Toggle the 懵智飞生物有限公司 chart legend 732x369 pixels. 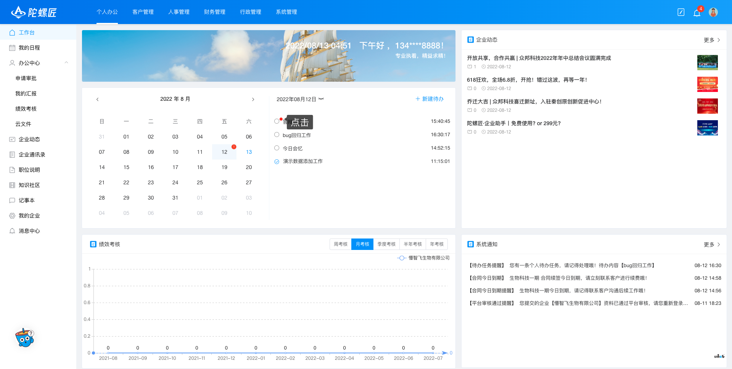423,258
